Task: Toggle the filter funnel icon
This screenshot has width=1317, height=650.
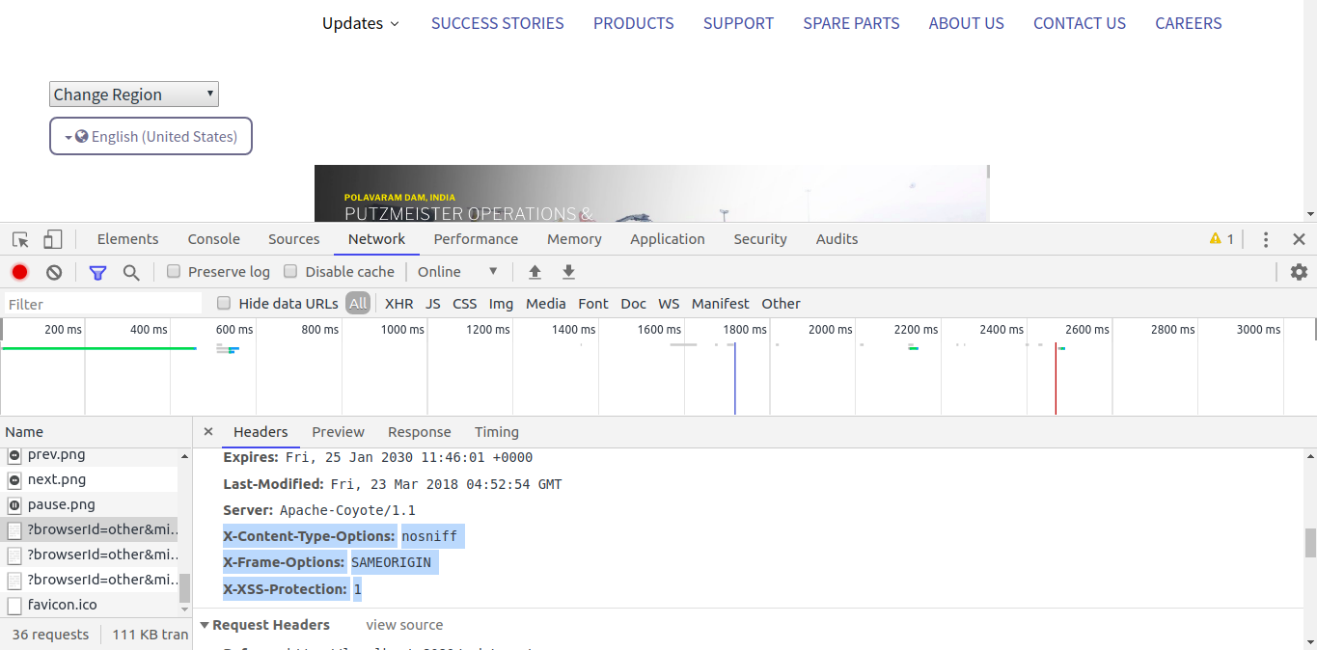Action: [97, 272]
